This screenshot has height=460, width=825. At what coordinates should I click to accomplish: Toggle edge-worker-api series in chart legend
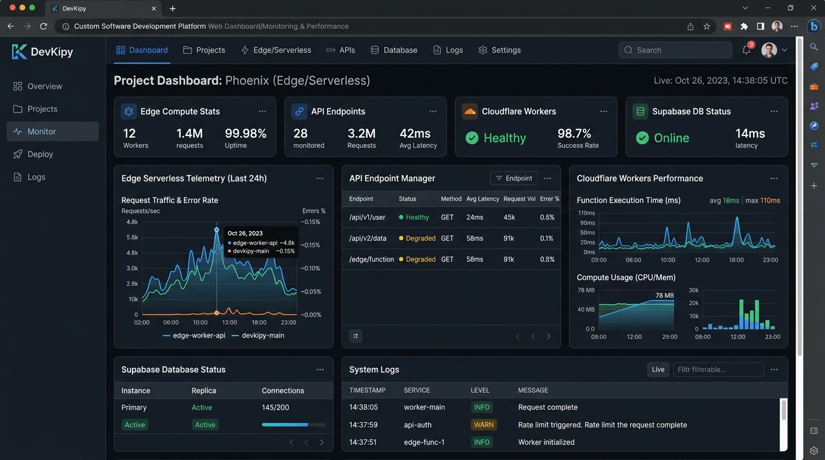point(194,335)
